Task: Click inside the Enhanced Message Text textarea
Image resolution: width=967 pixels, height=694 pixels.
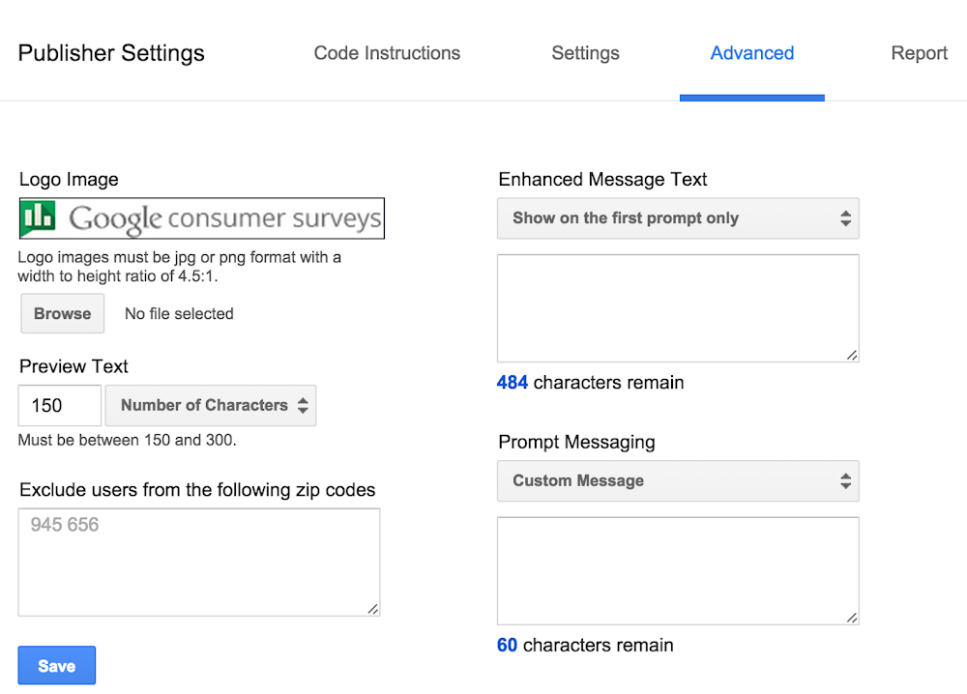Action: [677, 308]
